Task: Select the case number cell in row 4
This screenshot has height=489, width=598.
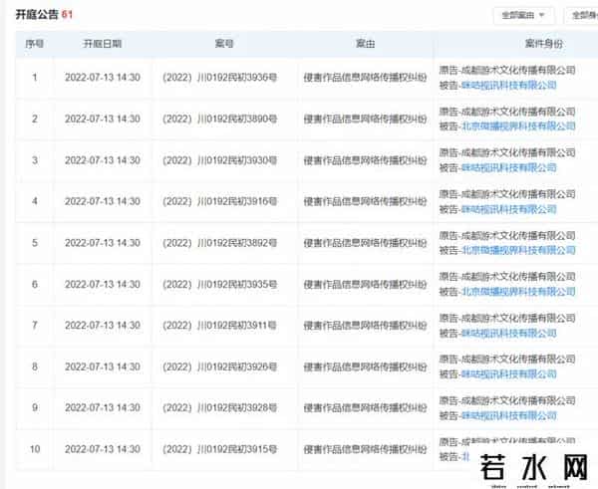Action: (x=219, y=201)
